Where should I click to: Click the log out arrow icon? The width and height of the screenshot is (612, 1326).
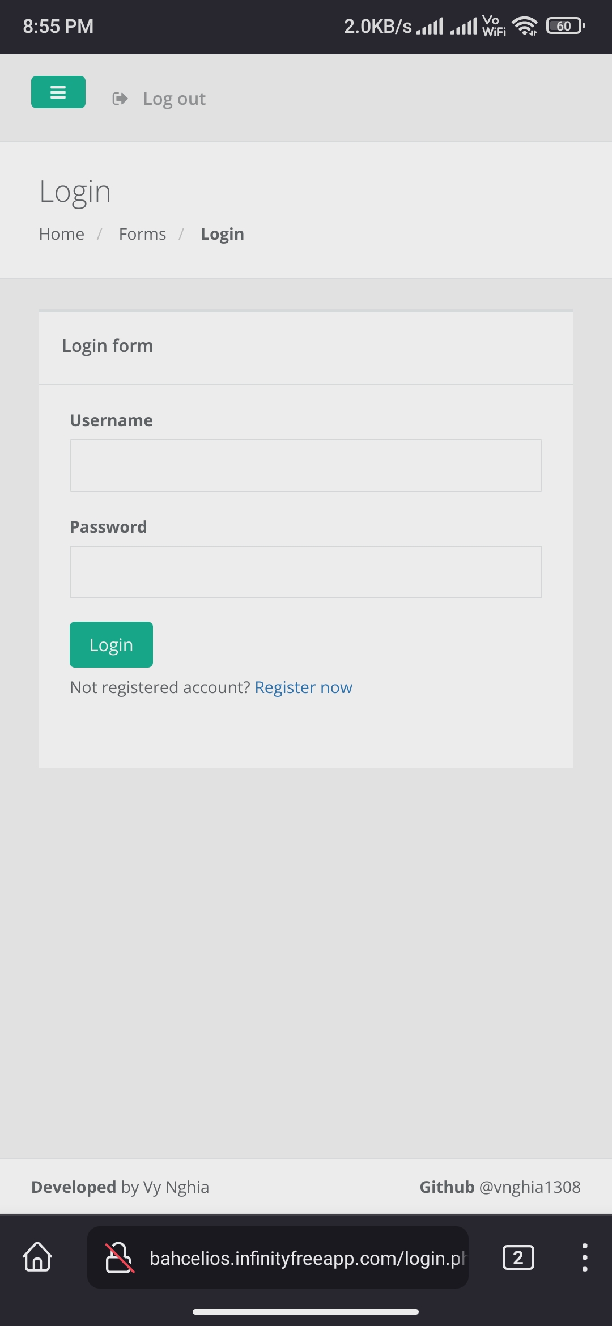120,99
